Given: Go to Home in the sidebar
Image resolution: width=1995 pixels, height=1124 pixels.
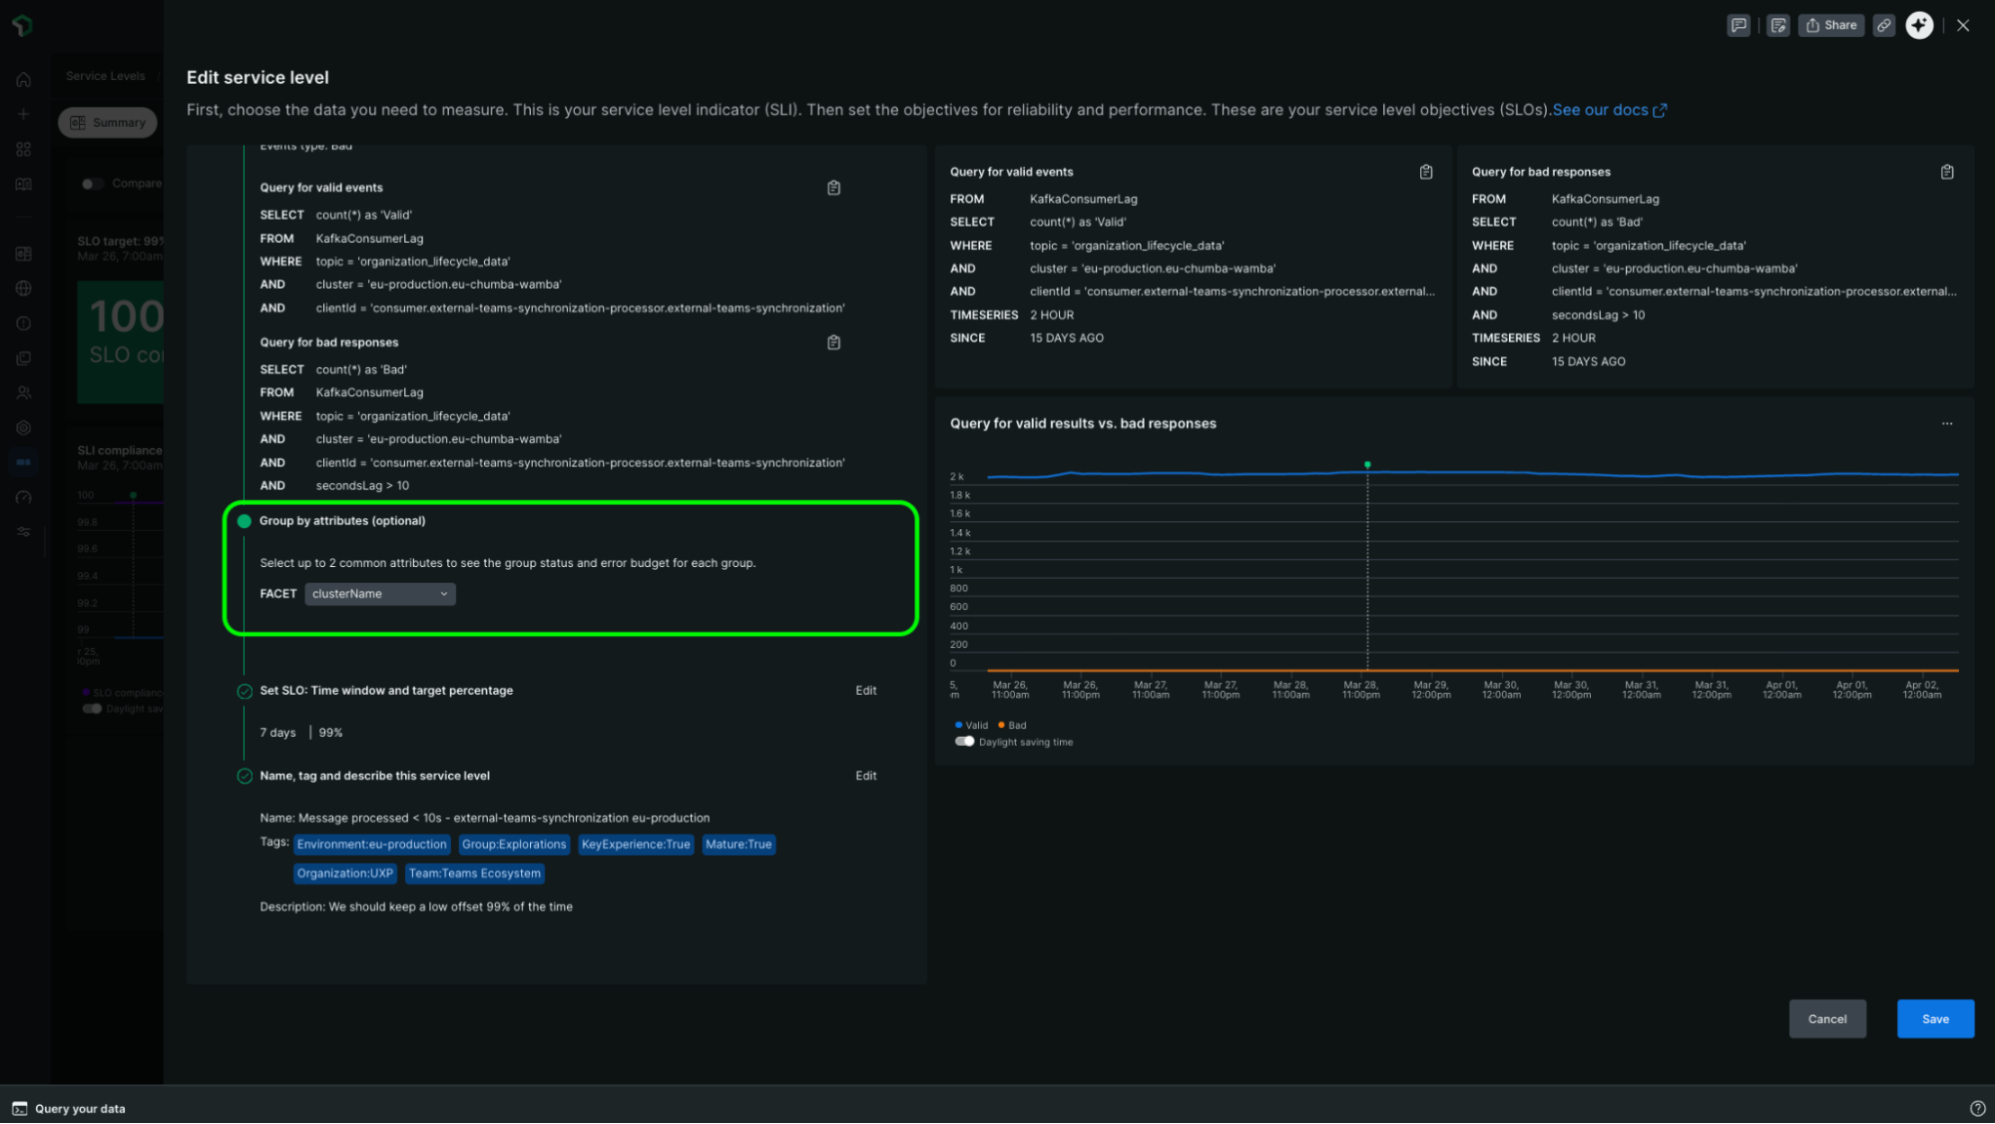Looking at the screenshot, I should point(24,80).
